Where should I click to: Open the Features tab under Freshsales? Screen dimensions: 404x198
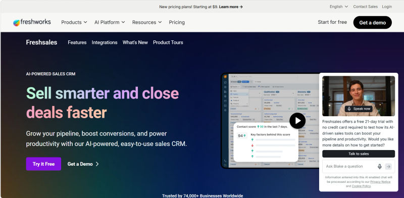pyautogui.click(x=77, y=42)
